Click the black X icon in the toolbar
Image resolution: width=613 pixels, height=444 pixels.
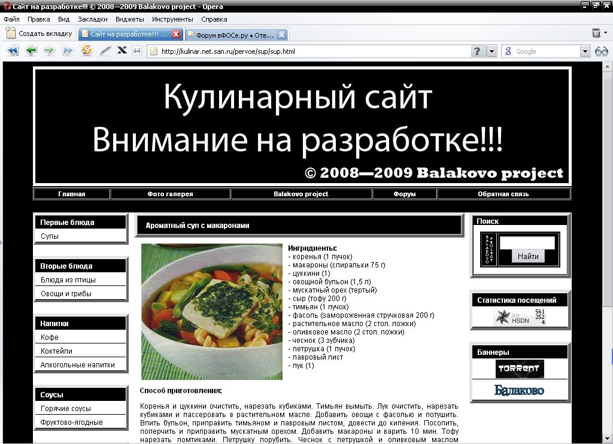click(x=122, y=51)
